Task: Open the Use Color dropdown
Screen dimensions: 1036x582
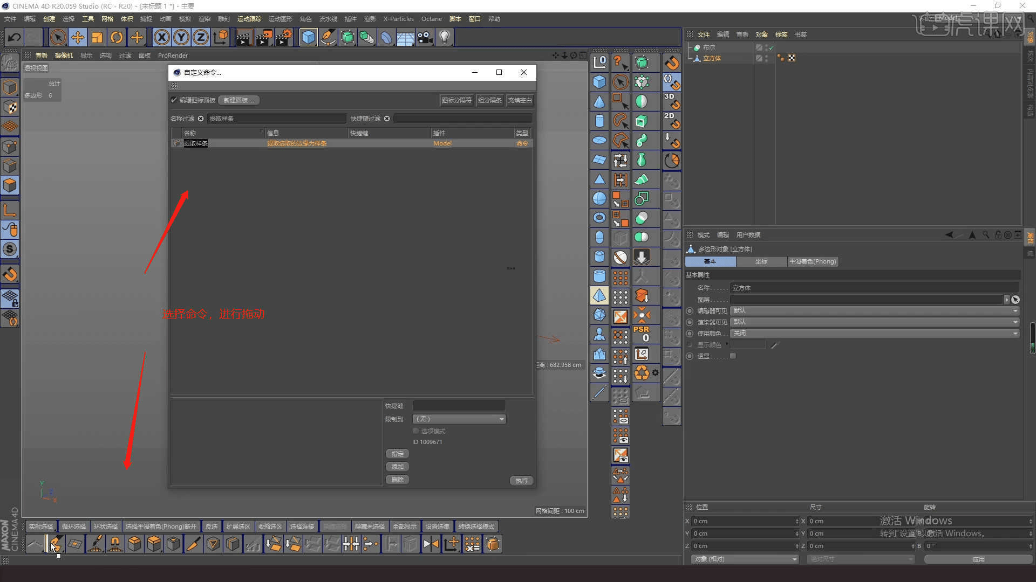Action: 875,334
